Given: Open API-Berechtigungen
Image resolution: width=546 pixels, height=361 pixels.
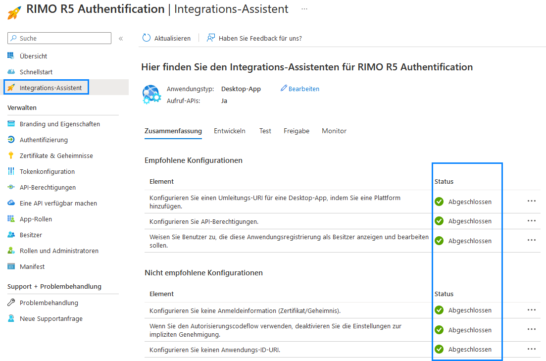Looking at the screenshot, I should (x=48, y=188).
